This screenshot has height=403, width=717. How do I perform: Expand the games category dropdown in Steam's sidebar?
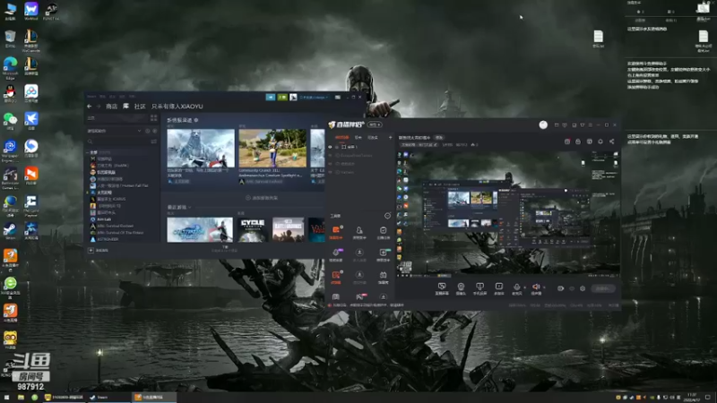(140, 131)
